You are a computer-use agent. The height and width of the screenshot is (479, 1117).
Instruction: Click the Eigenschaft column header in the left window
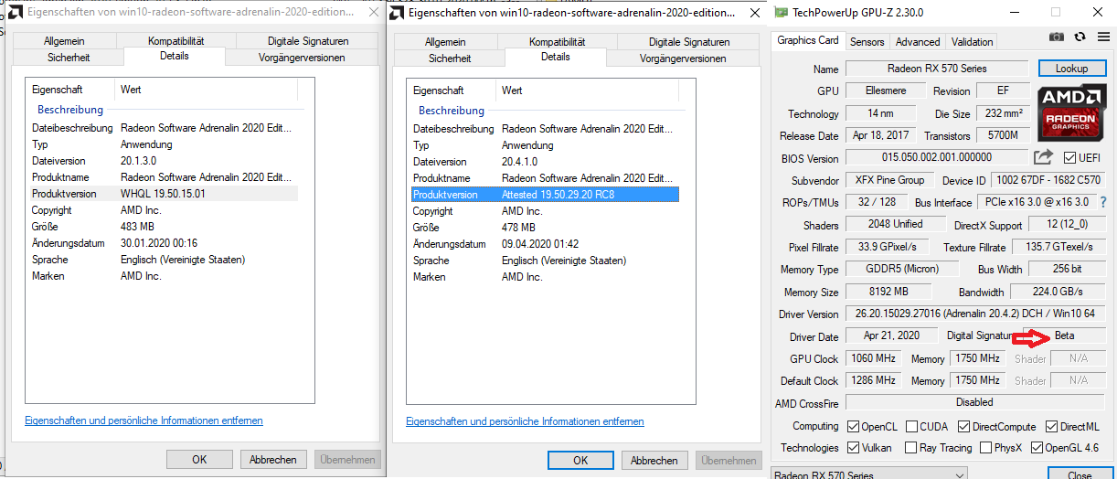pos(70,90)
